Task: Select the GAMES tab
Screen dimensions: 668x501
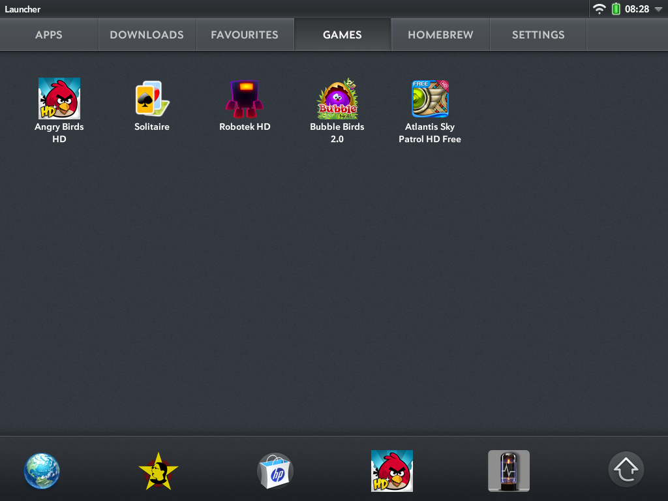Action: point(342,35)
